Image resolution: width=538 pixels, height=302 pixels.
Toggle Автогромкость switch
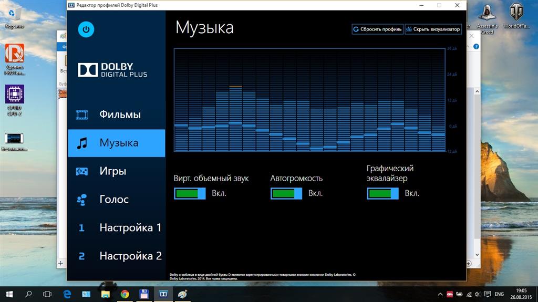(x=286, y=194)
